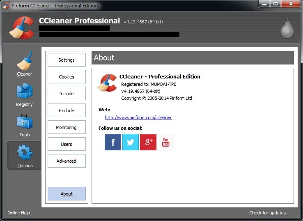Open the Cleaner section in the sidebar
The height and width of the screenshot is (221, 303).
click(x=24, y=63)
